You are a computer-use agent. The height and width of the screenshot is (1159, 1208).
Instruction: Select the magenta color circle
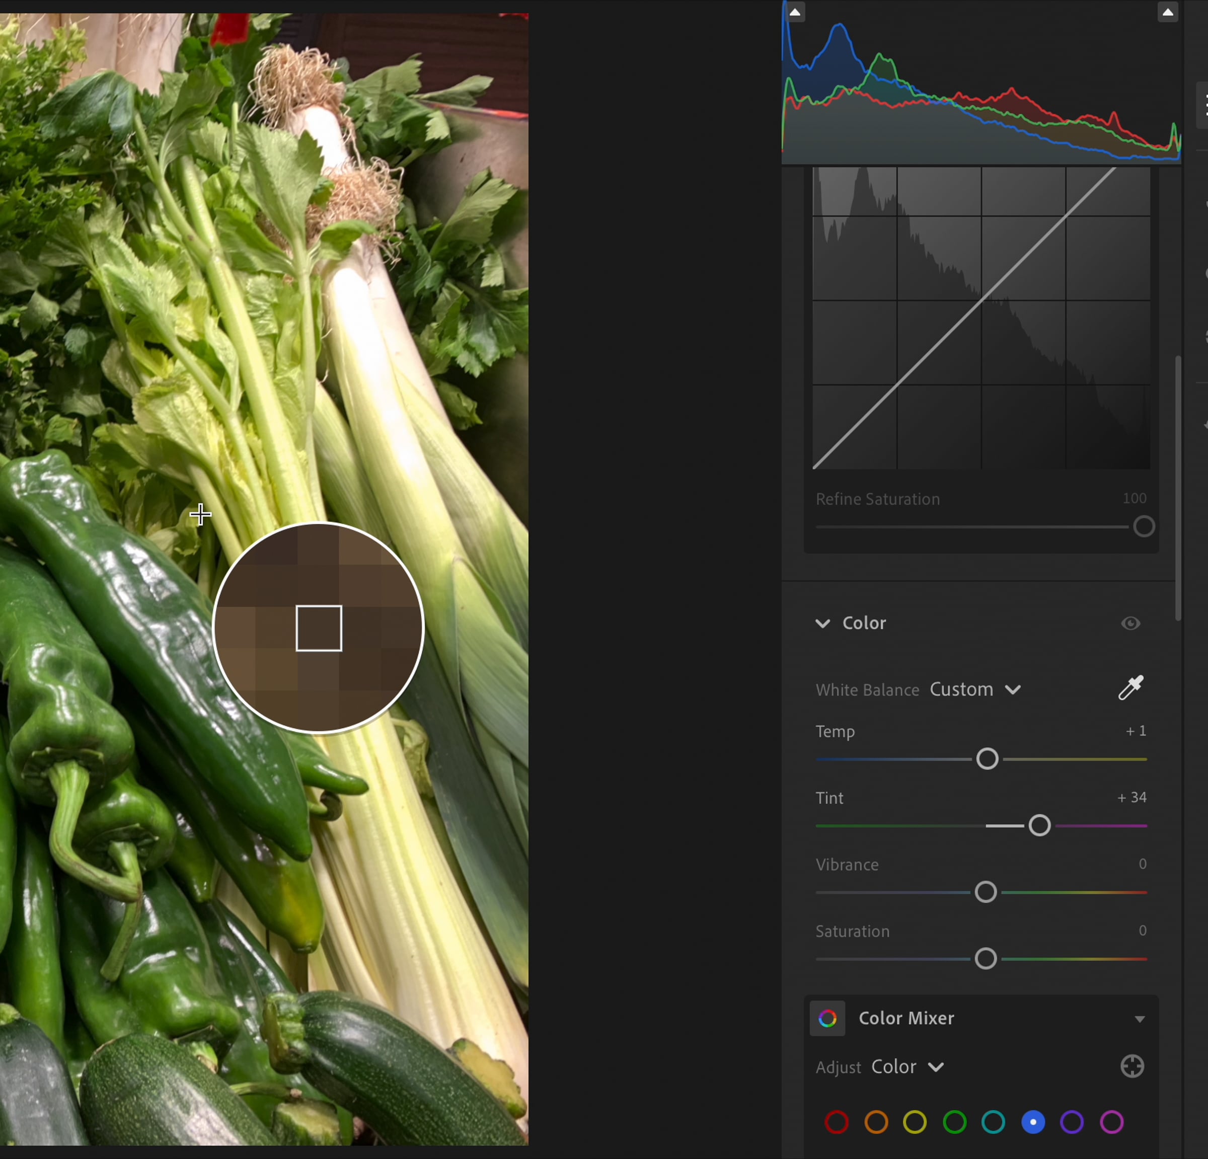coord(1112,1122)
